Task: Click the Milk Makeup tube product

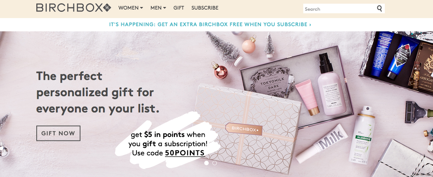Action: point(322,144)
